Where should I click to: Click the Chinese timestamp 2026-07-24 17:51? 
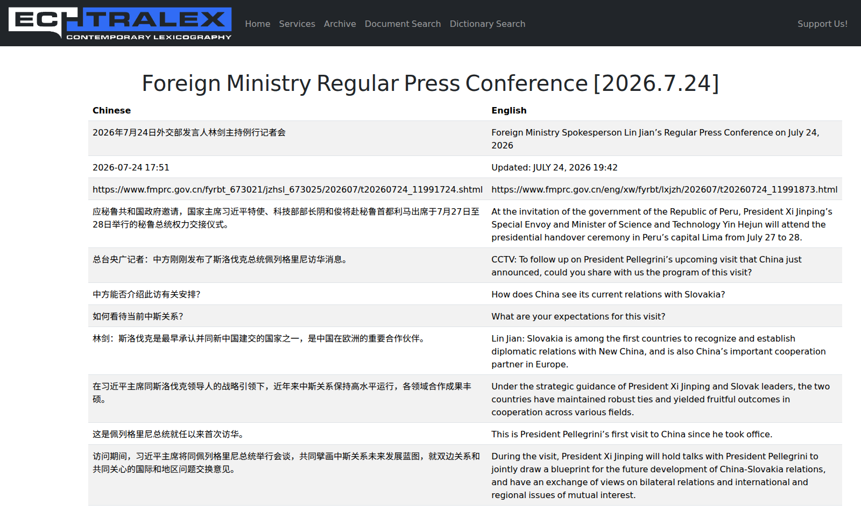click(131, 167)
